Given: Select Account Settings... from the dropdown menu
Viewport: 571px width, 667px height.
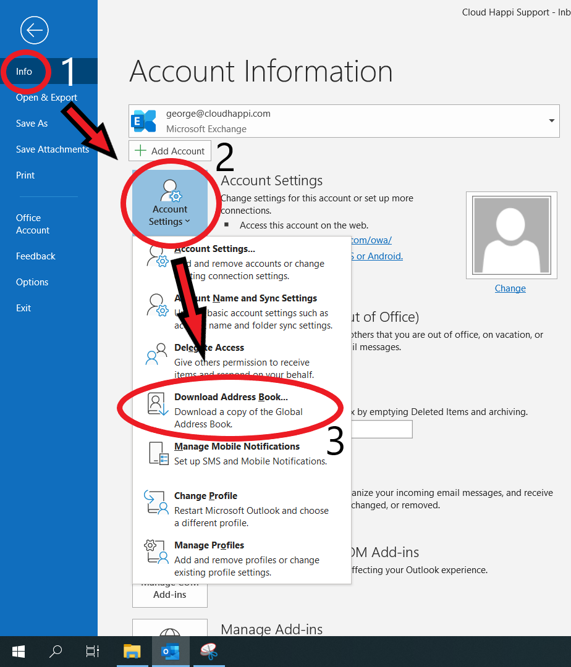Looking at the screenshot, I should 241,262.
